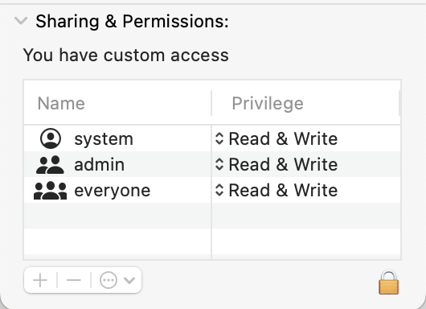
Task: Click the everyone group icon
Action: point(51,190)
